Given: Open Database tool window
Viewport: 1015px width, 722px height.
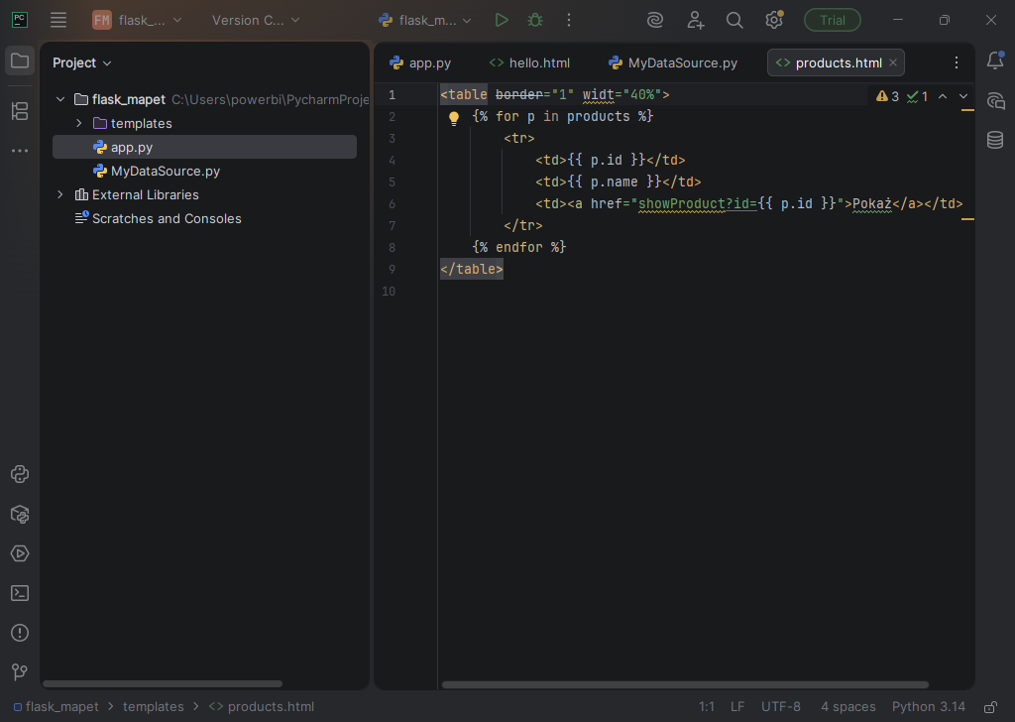Looking at the screenshot, I should 995,139.
